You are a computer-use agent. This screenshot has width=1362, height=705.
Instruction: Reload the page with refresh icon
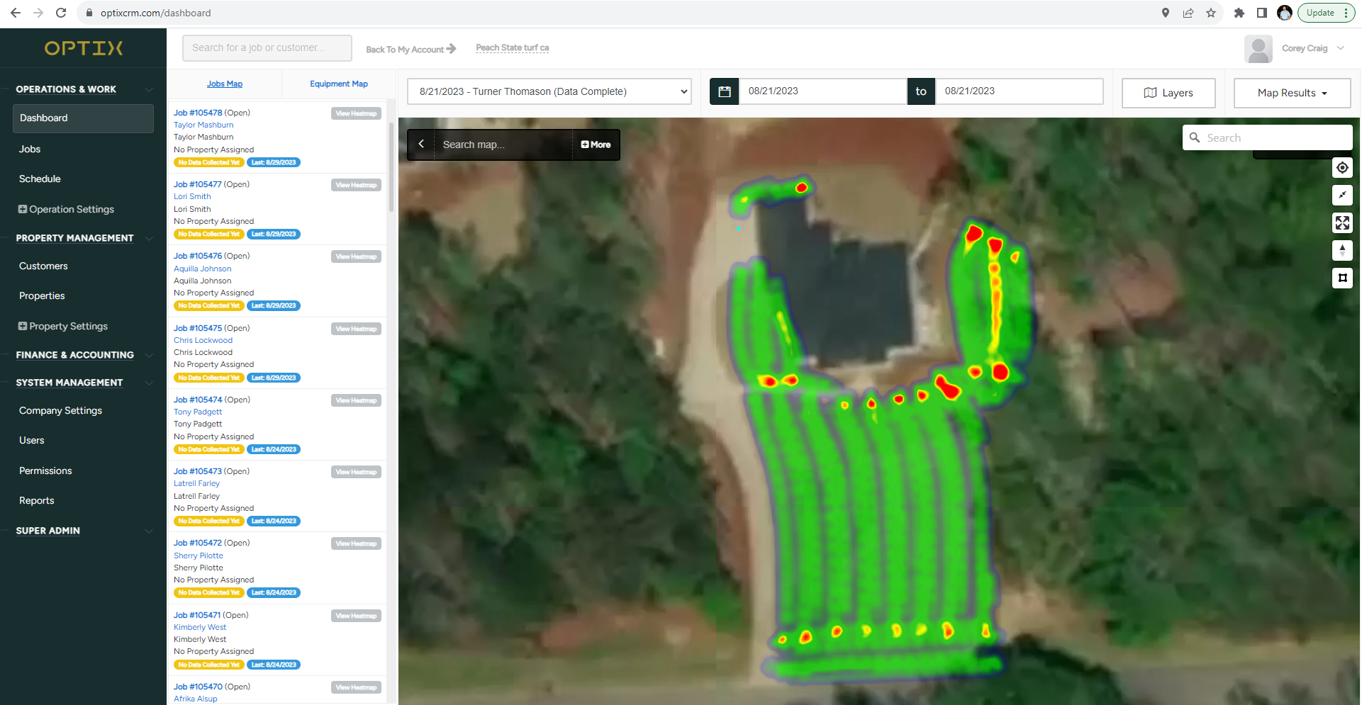coord(61,13)
